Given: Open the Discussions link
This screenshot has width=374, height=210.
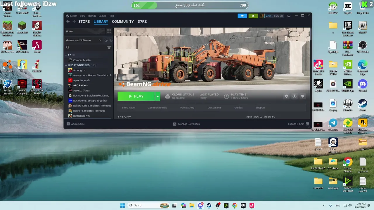Looking at the screenshot, I should pyautogui.click(x=214, y=108).
